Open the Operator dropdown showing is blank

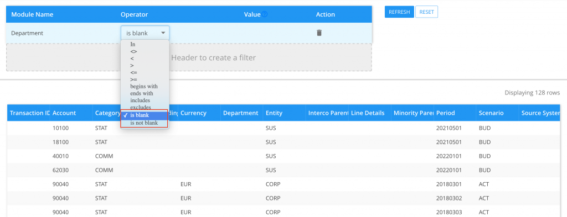145,33
